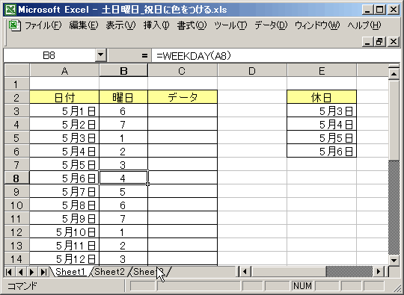Image resolution: width=404 pixels, height=295 pixels.
Task: Open the 編集(E) menu
Action: tap(84, 25)
